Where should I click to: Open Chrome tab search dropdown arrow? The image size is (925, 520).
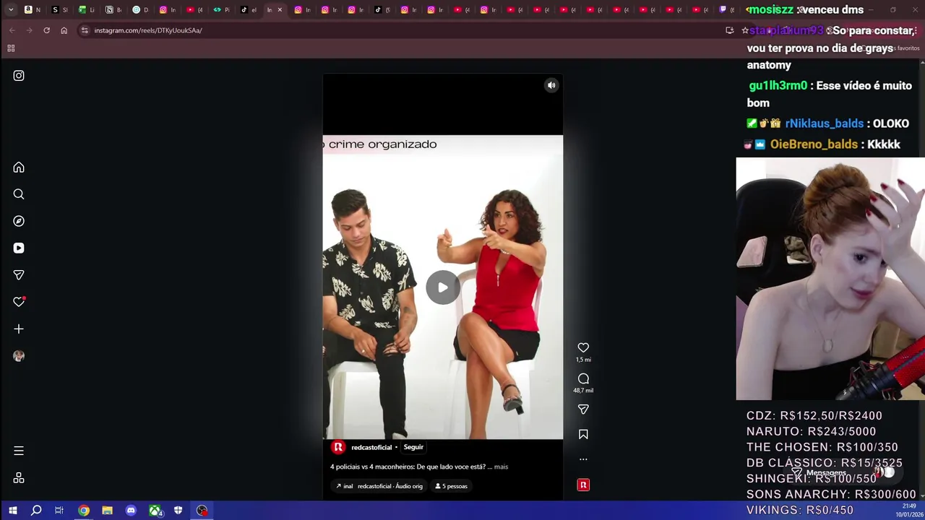[11, 10]
